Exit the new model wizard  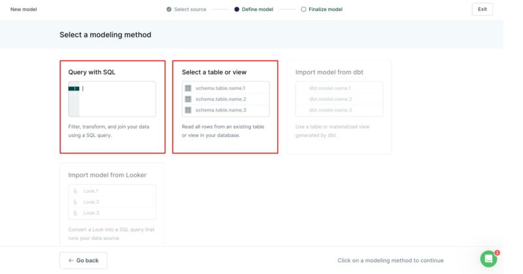482,9
